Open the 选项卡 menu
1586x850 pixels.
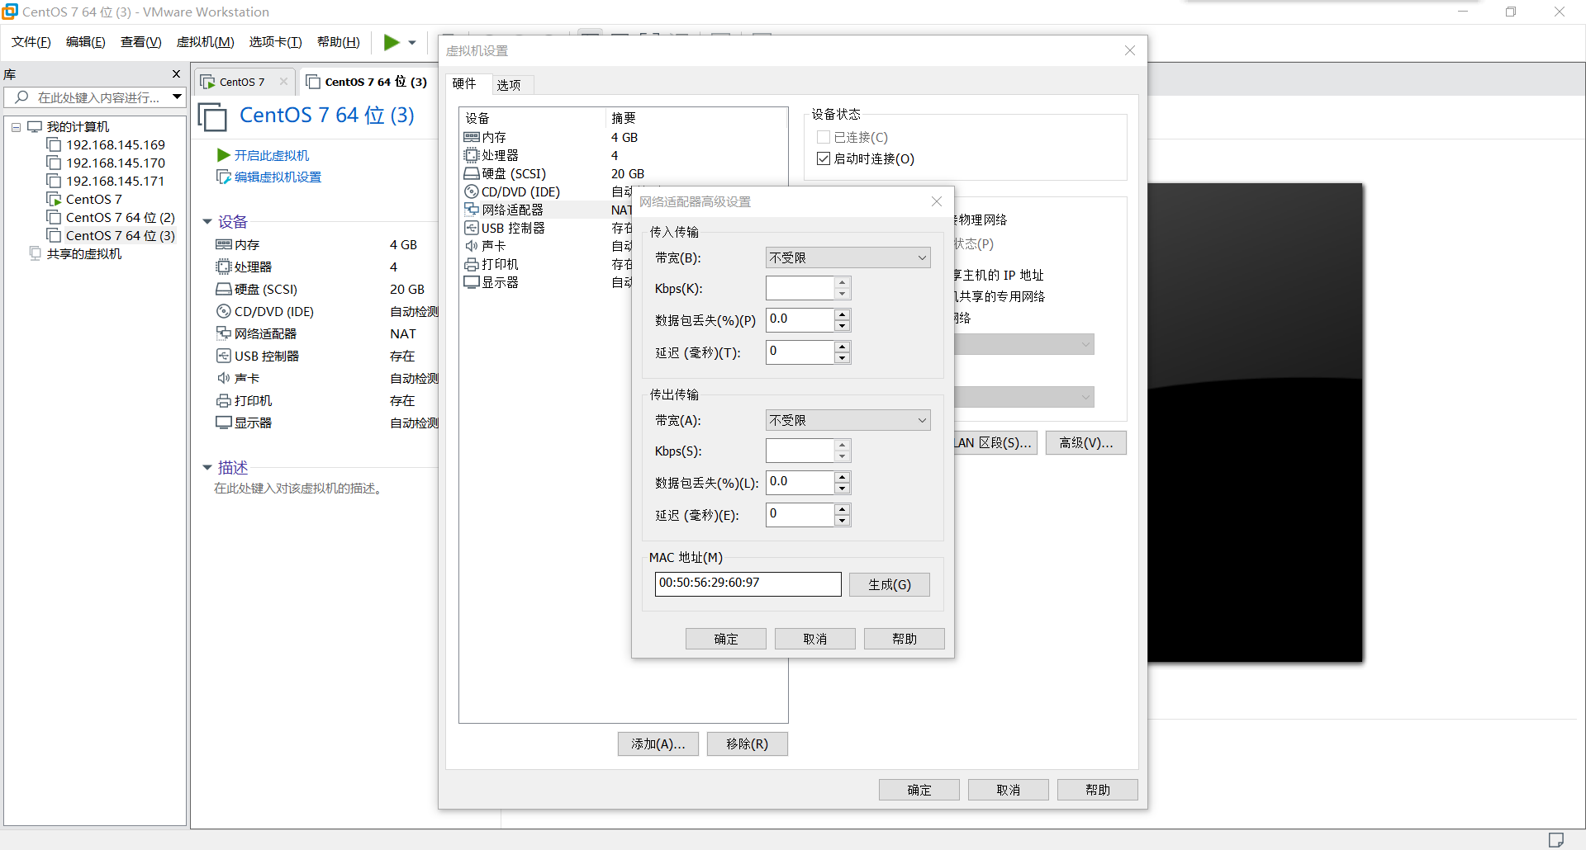pos(276,42)
